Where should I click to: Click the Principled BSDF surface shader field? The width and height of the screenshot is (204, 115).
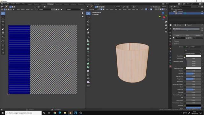(x=193, y=47)
